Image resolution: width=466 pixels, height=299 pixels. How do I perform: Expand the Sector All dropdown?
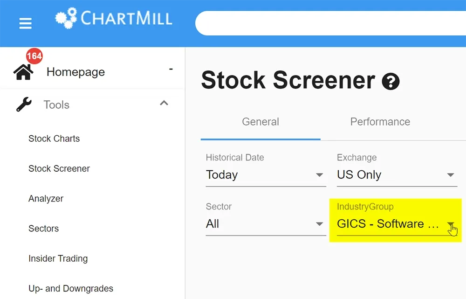pos(266,224)
